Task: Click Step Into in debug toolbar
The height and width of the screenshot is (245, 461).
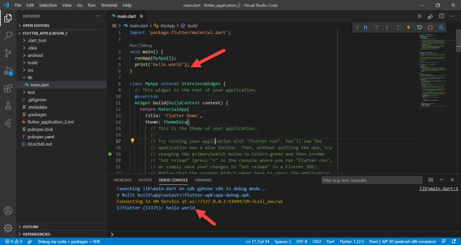Action: 387,27
